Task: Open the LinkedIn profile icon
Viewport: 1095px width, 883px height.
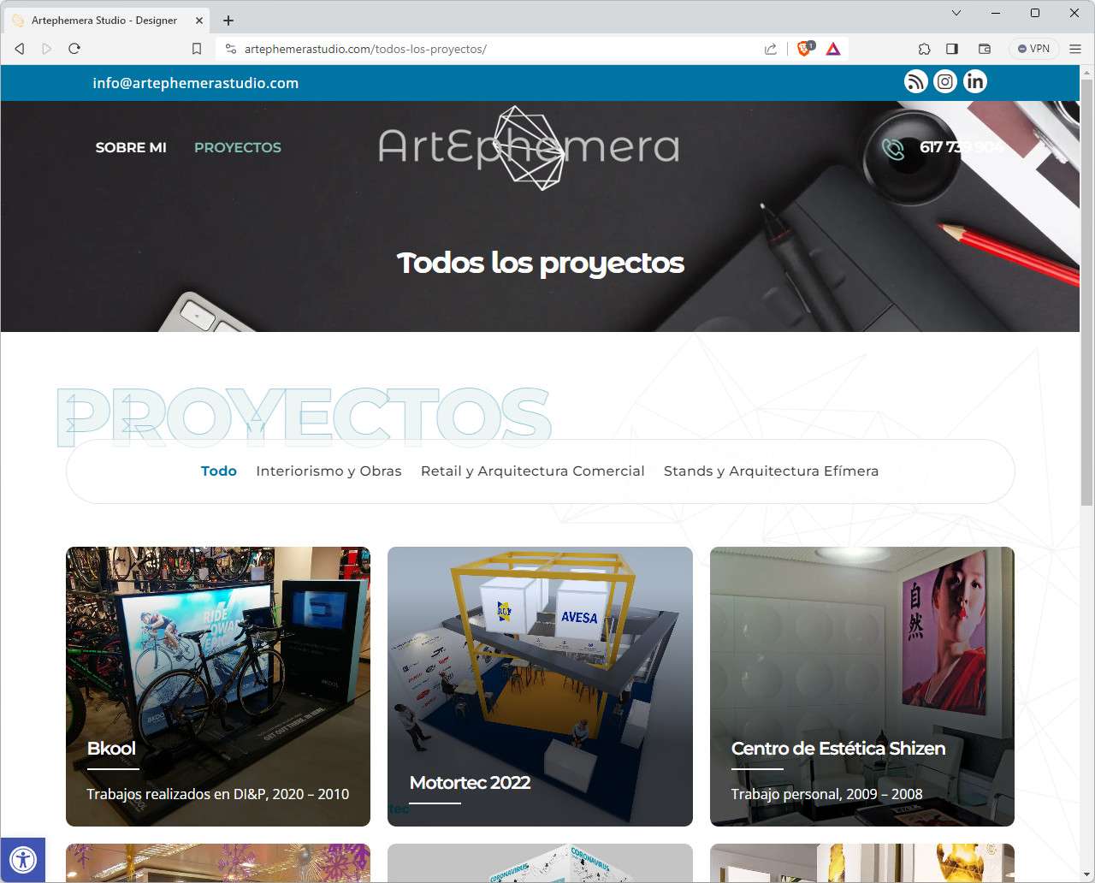Action: click(975, 81)
